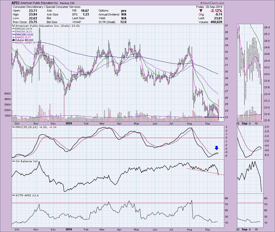Image resolution: width=275 pixels, height=232 pixels.
Task: Click the Options value yes
Action: coord(124,11)
